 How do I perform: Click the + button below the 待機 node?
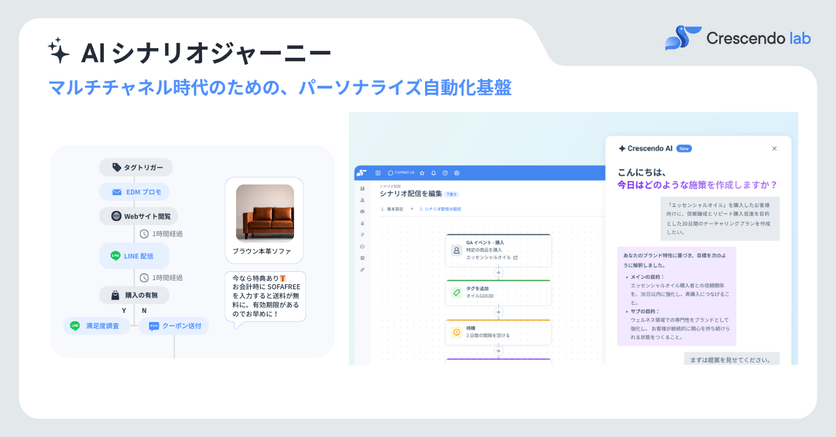(498, 351)
